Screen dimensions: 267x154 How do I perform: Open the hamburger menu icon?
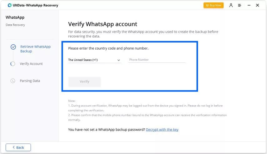coord(240,5)
